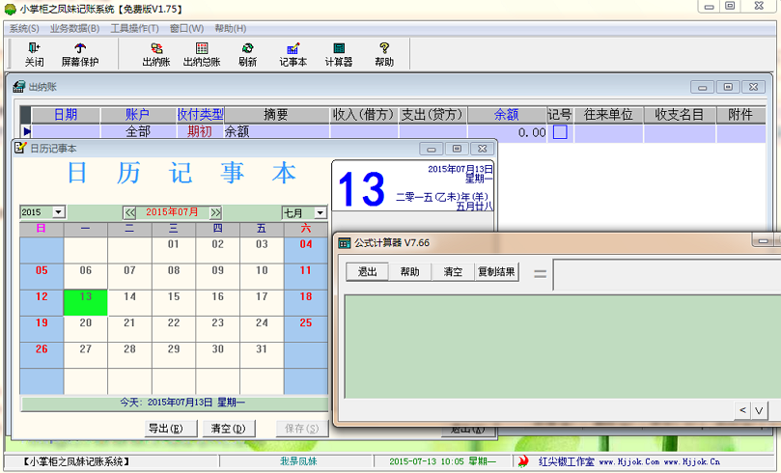Click 今天: 2015年07月13日 today bar
This screenshot has width=781, height=473.
pos(175,403)
